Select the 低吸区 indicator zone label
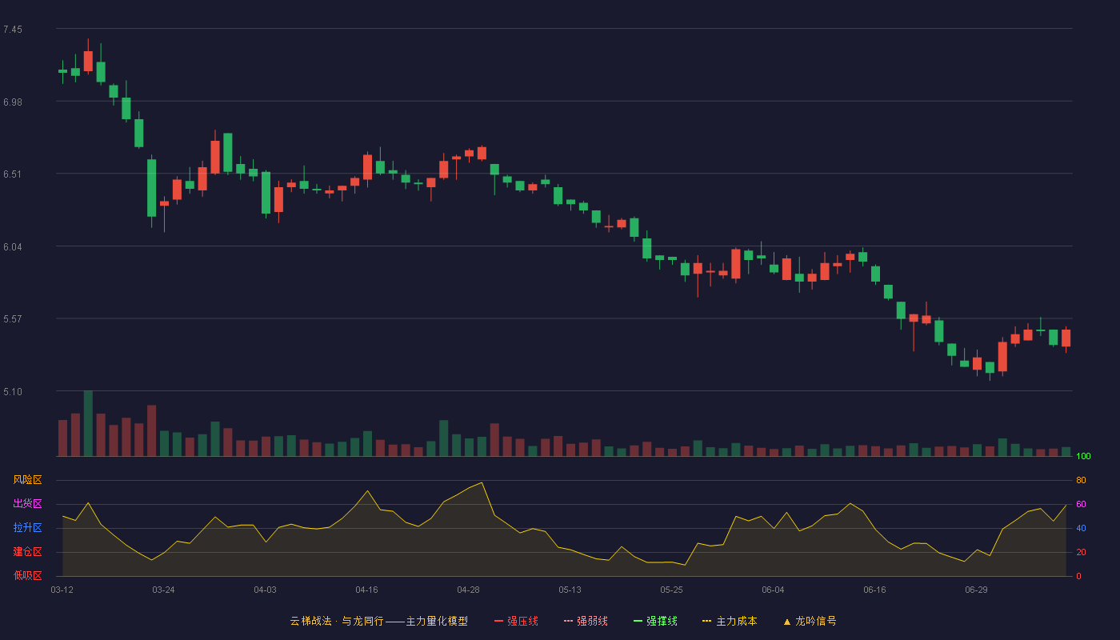The height and width of the screenshot is (640, 1120). click(x=27, y=575)
